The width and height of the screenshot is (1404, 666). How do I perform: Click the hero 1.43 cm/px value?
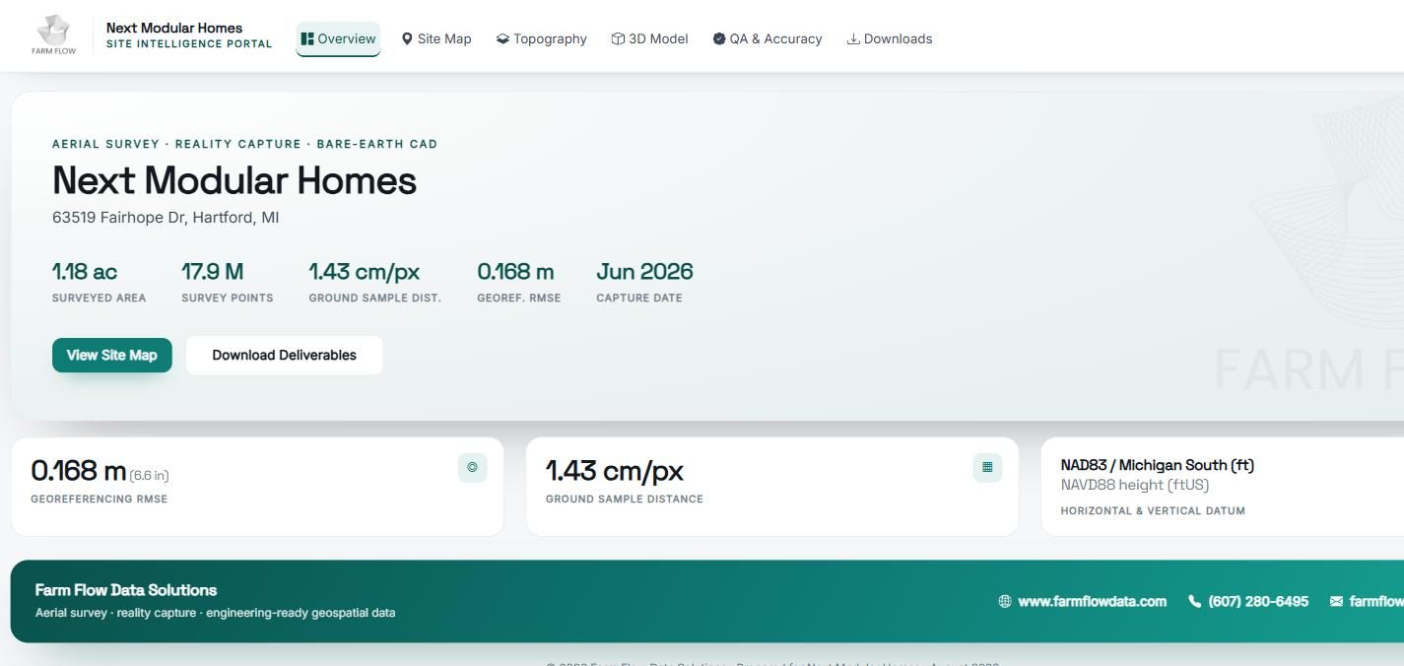365,272
